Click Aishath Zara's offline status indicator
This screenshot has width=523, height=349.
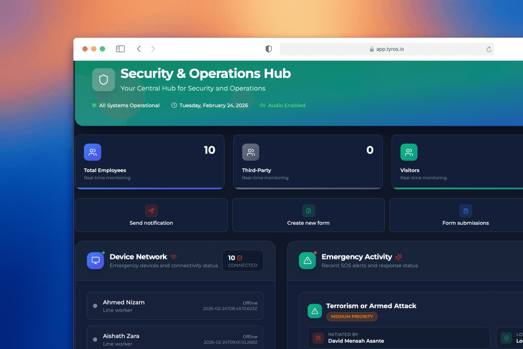point(95,339)
